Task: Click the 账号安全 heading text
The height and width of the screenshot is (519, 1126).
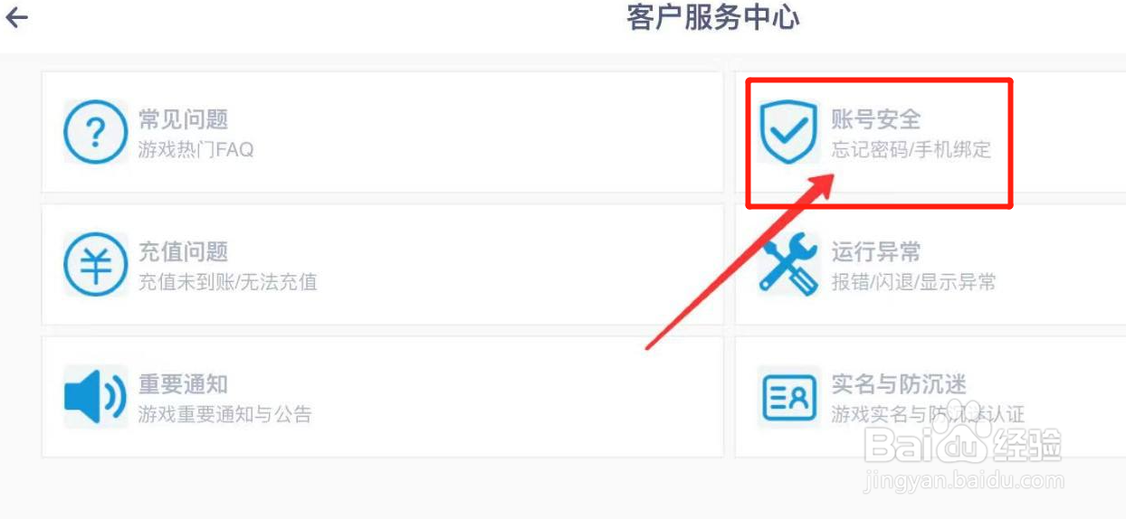Action: coord(875,119)
